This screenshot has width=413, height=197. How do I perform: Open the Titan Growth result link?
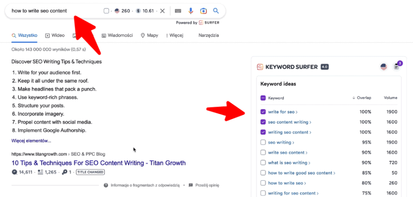pos(98,163)
